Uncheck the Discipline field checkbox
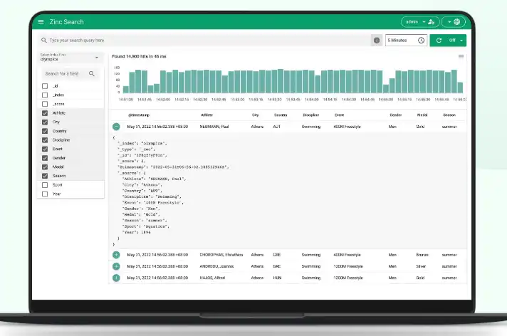 point(45,140)
